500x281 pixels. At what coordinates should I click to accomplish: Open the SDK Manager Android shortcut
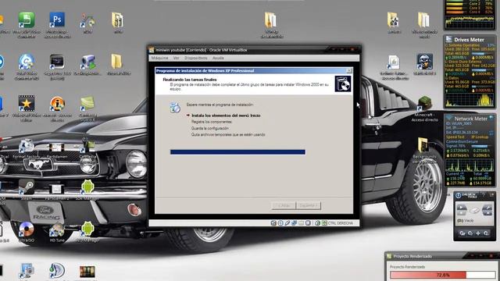pos(87,187)
